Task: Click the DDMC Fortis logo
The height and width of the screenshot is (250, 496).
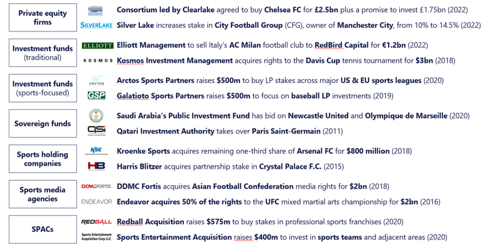Action: 96,186
